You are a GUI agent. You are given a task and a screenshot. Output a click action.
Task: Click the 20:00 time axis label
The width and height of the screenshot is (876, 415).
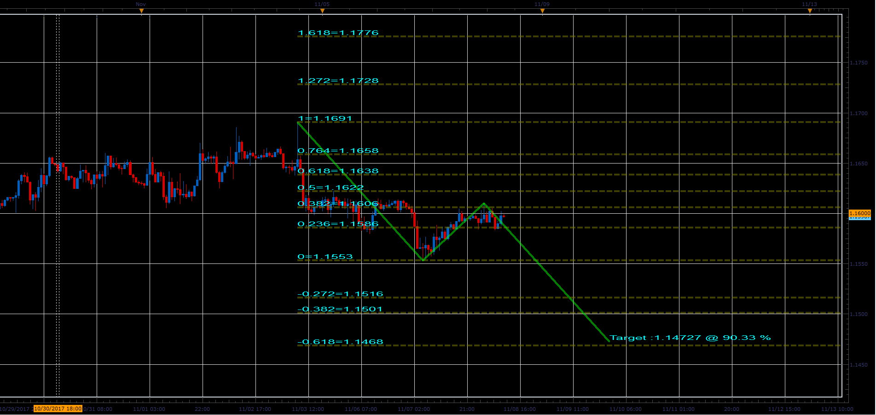731,409
